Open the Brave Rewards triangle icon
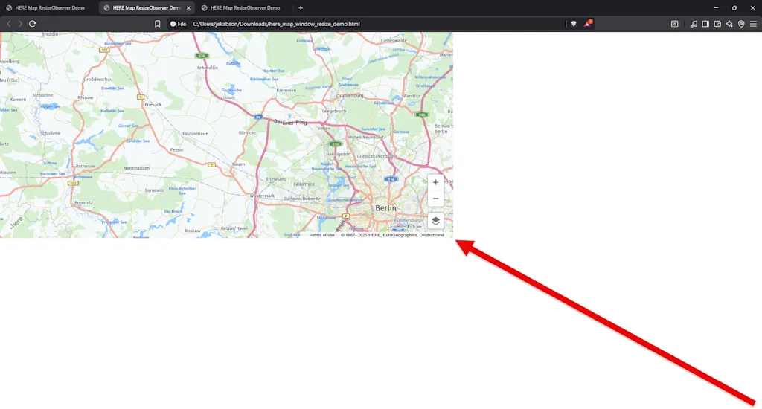Viewport: 762px width, 409px height. coord(587,24)
